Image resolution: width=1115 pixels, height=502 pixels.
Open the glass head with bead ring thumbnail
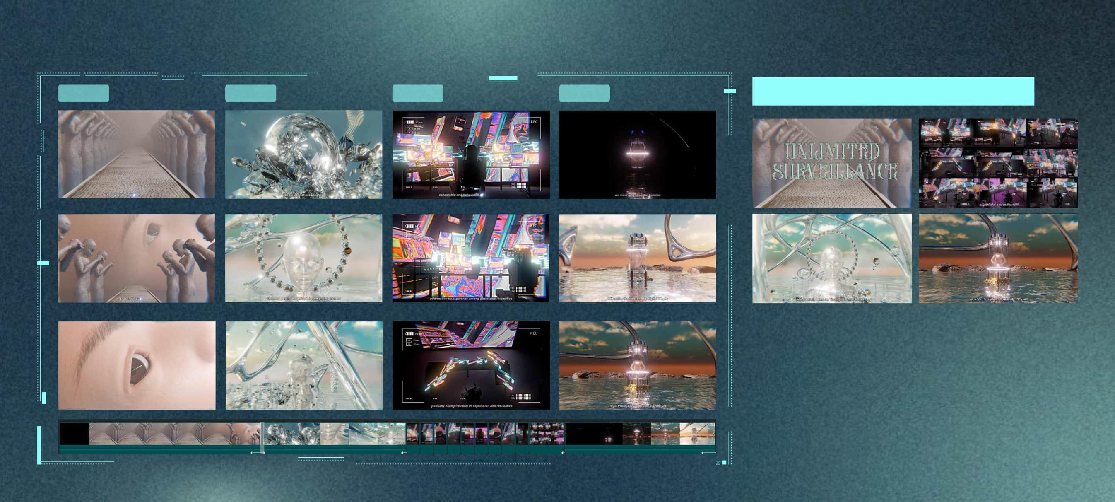303,258
